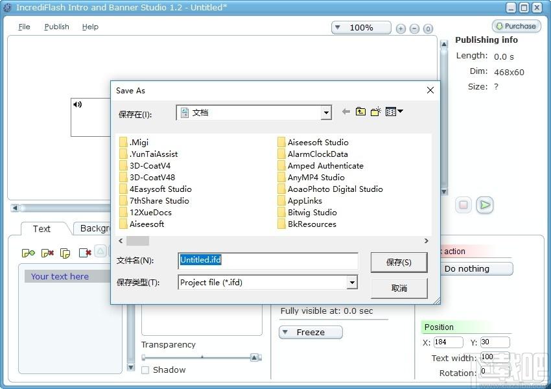Click the zoom in plus icon
Viewport: 551px width, 389px height.
[x=401, y=29]
